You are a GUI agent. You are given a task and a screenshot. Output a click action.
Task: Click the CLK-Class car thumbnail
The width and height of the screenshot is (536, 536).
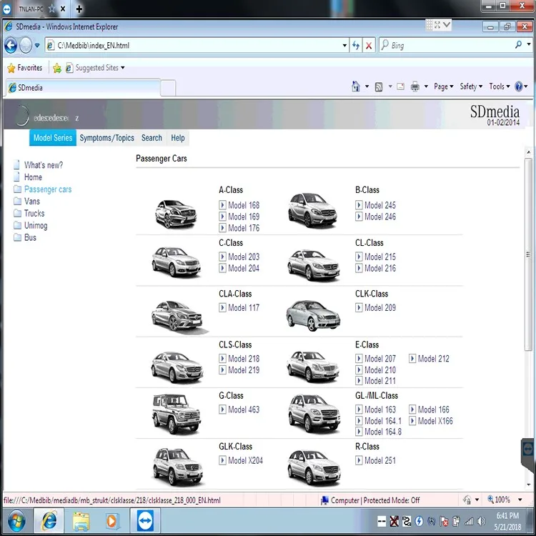(x=313, y=315)
